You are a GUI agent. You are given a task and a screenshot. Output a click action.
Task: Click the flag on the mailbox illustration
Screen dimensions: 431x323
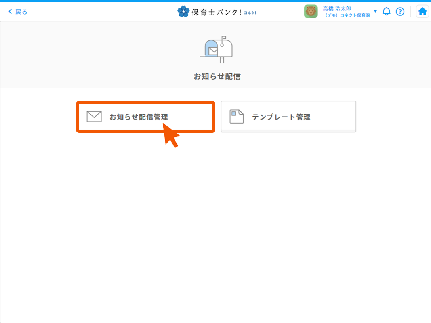(223, 38)
